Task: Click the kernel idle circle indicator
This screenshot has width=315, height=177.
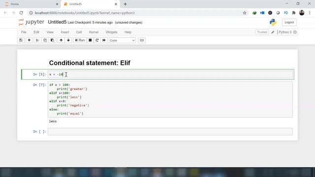Action: pos(295,32)
